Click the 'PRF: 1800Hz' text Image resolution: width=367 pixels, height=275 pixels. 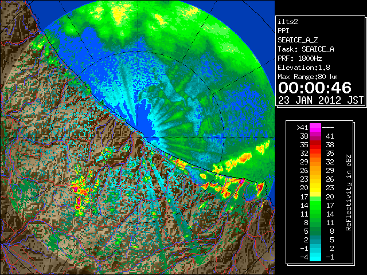pos(300,58)
